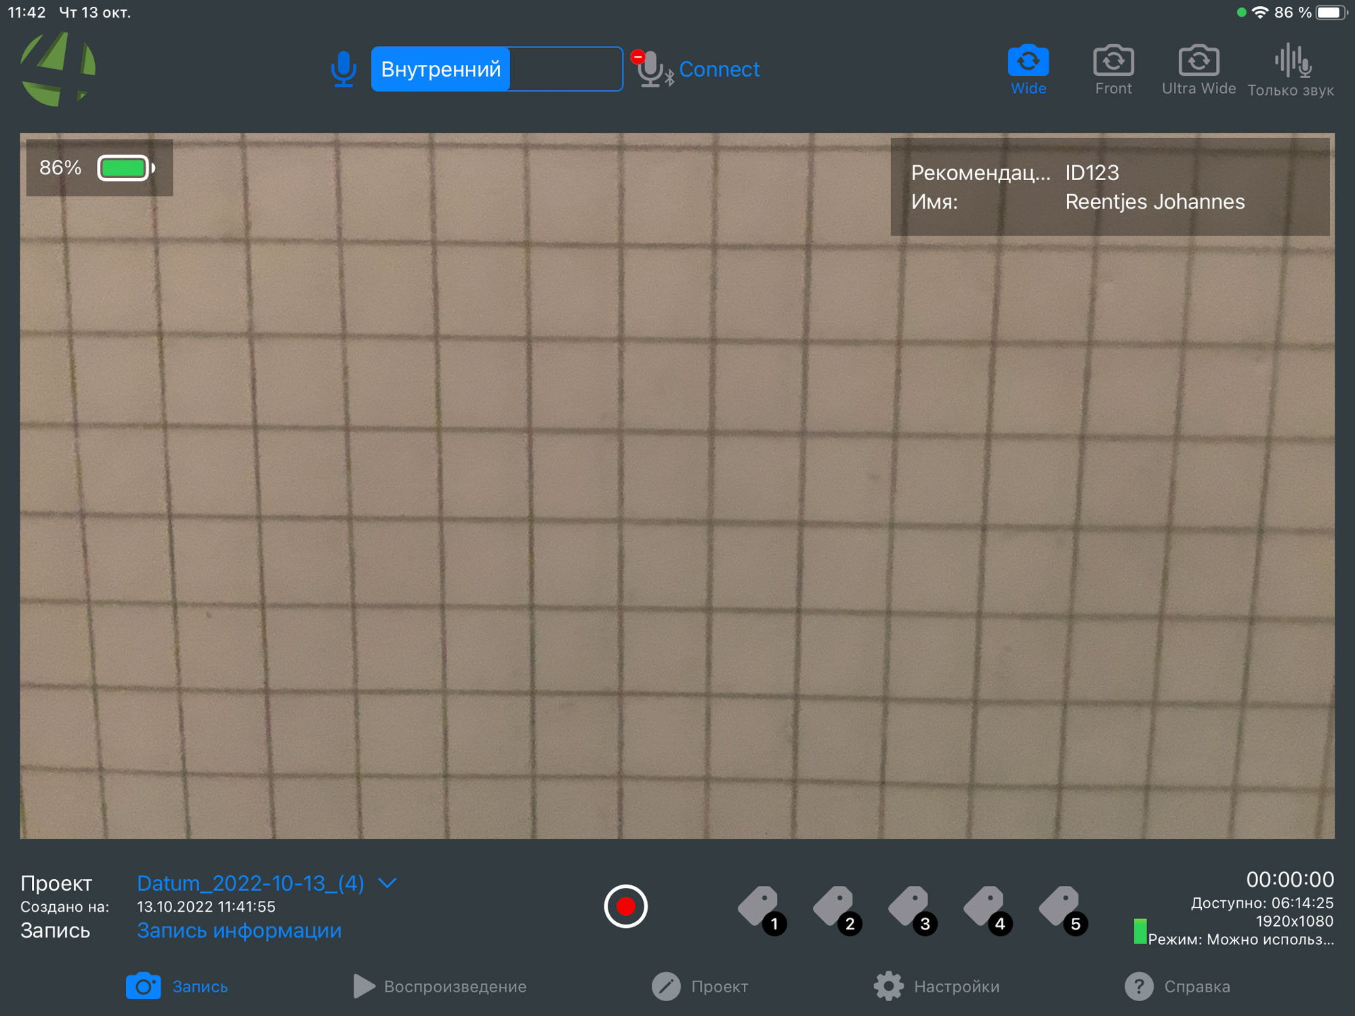
Task: Add marker tag number 3
Action: (912, 910)
